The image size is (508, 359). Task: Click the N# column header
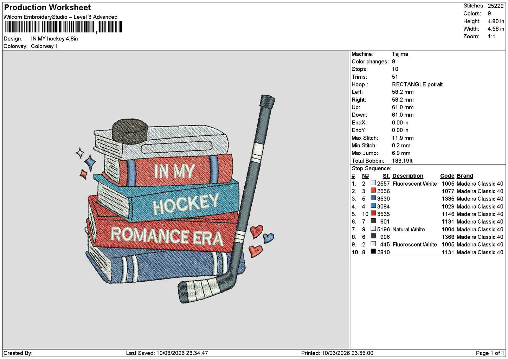(x=366, y=176)
